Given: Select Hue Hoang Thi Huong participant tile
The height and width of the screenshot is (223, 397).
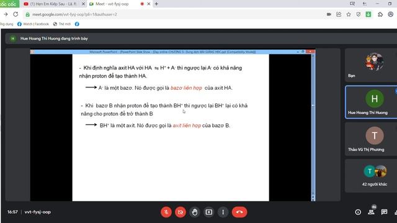Looking at the screenshot, I should pyautogui.click(x=371, y=102).
